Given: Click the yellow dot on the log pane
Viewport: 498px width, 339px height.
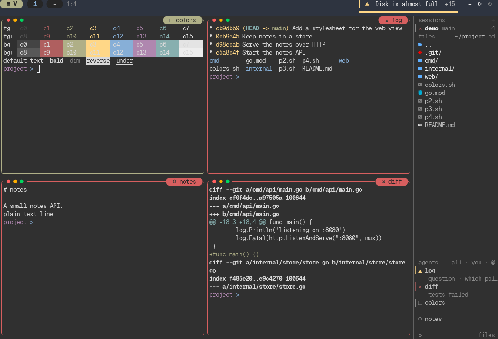Looking at the screenshot, I should 221,20.
